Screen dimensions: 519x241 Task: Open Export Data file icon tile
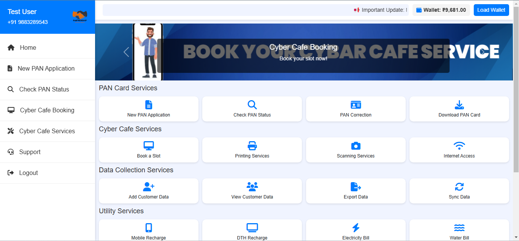click(356, 187)
